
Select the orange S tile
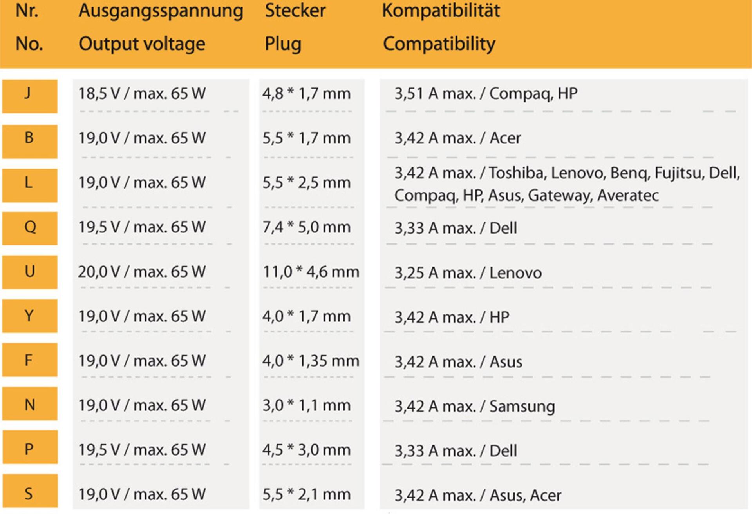tap(30, 491)
